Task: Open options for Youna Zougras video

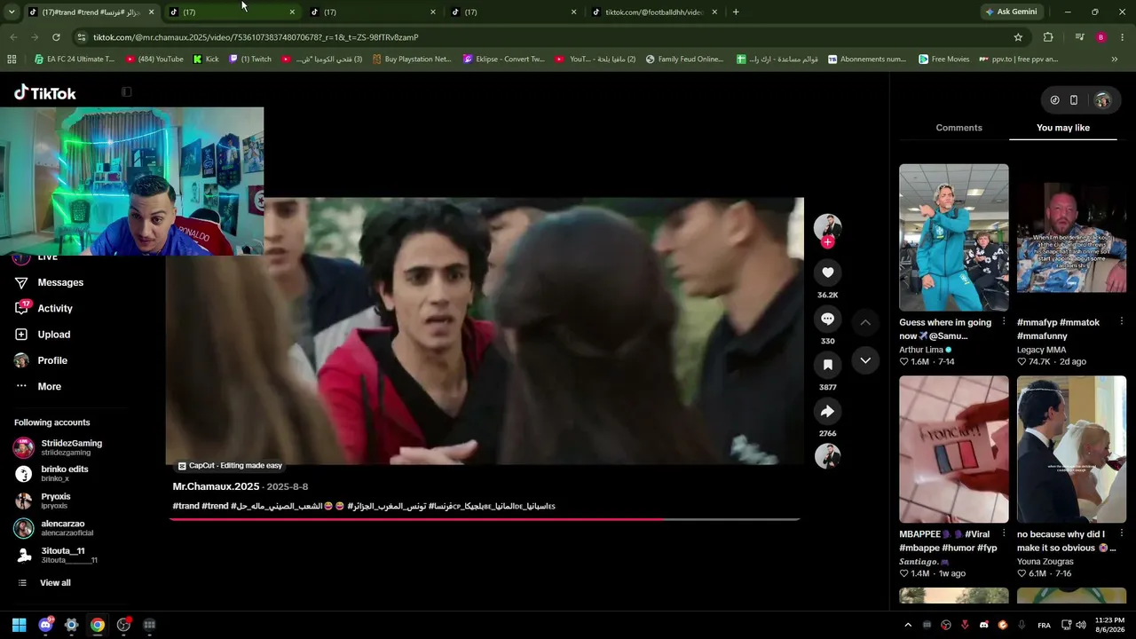Action: click(1121, 534)
